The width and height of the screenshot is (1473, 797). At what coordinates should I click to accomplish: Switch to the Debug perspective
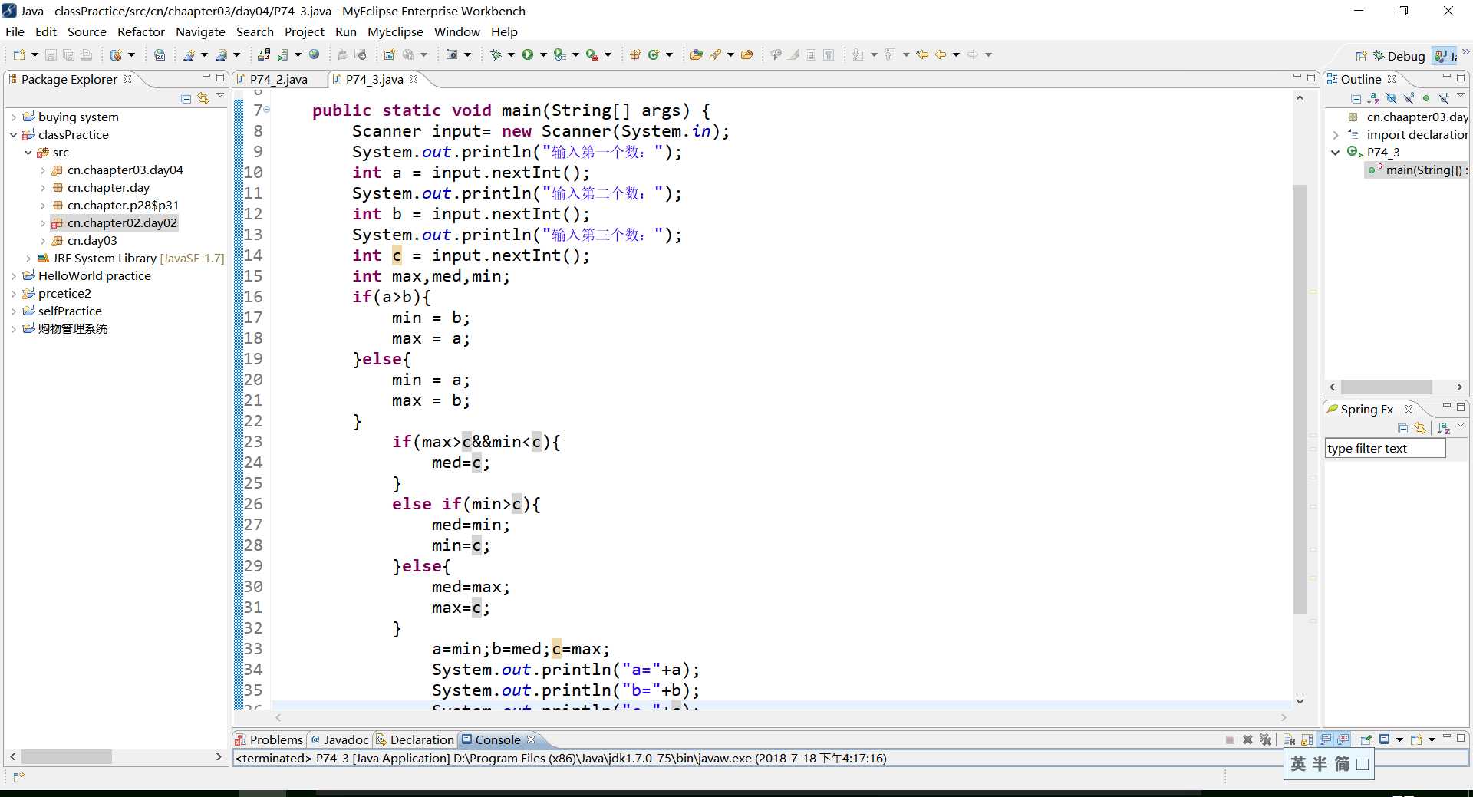tap(1399, 56)
